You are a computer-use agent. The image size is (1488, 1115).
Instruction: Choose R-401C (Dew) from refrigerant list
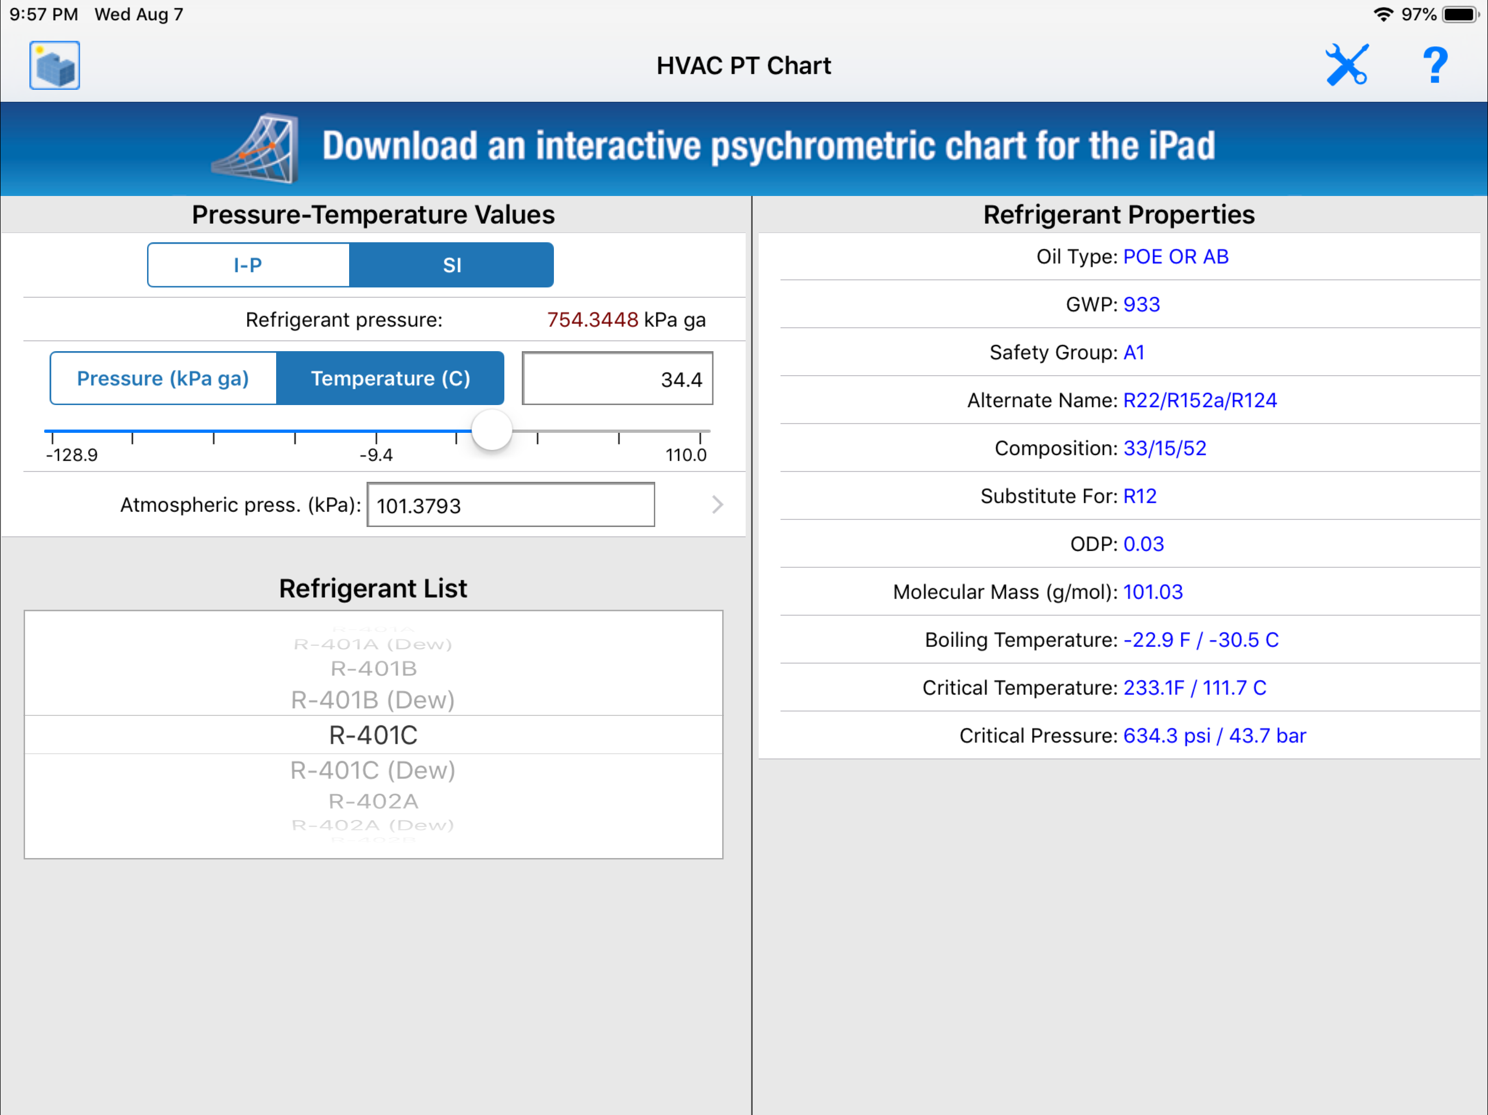tap(373, 770)
